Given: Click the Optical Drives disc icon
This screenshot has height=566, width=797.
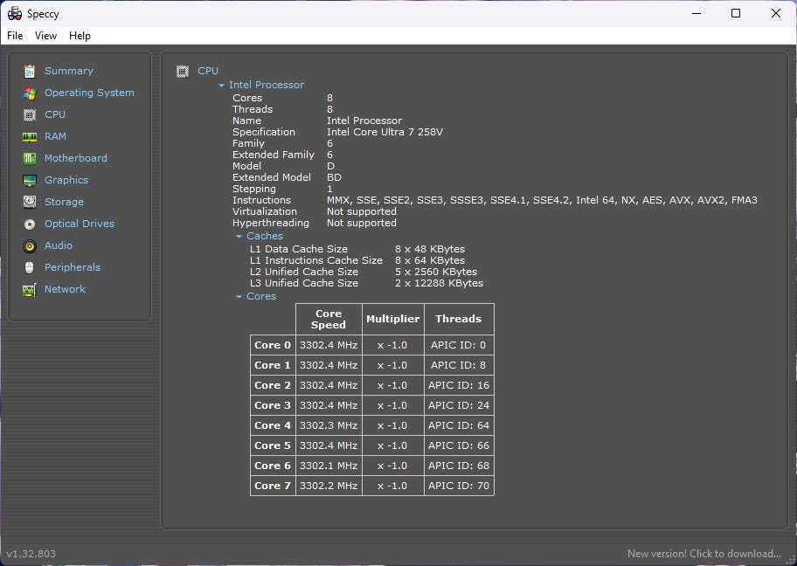Looking at the screenshot, I should pos(30,224).
